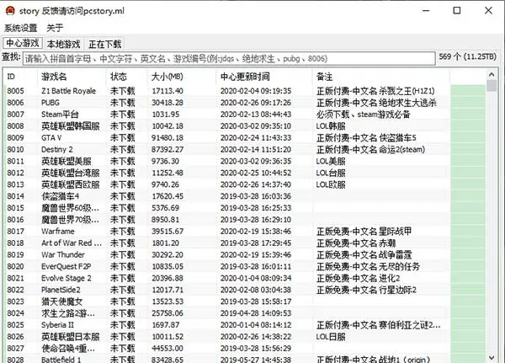The width and height of the screenshot is (505, 363).
Task: Switch to the 正在下载 tab
Action: click(x=105, y=44)
